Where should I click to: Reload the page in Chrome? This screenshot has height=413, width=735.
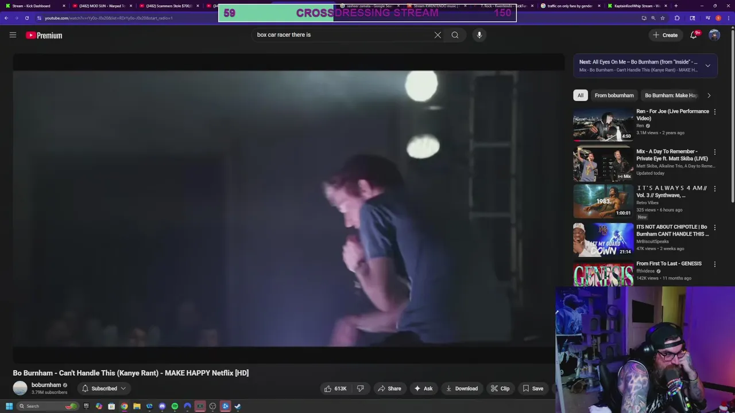[26, 18]
